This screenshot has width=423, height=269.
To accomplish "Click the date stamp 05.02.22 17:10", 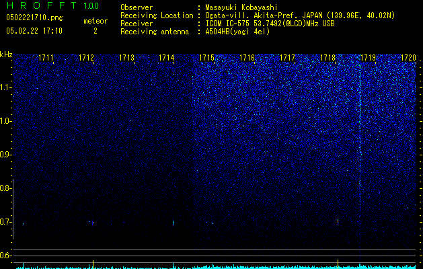I will (x=34, y=31).
